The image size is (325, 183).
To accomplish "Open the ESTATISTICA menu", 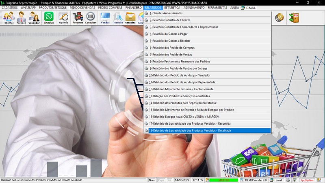I will (172, 8).
